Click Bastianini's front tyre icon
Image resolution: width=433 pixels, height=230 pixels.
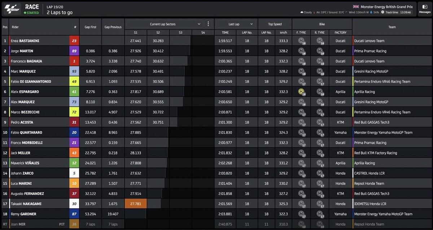click(301, 41)
